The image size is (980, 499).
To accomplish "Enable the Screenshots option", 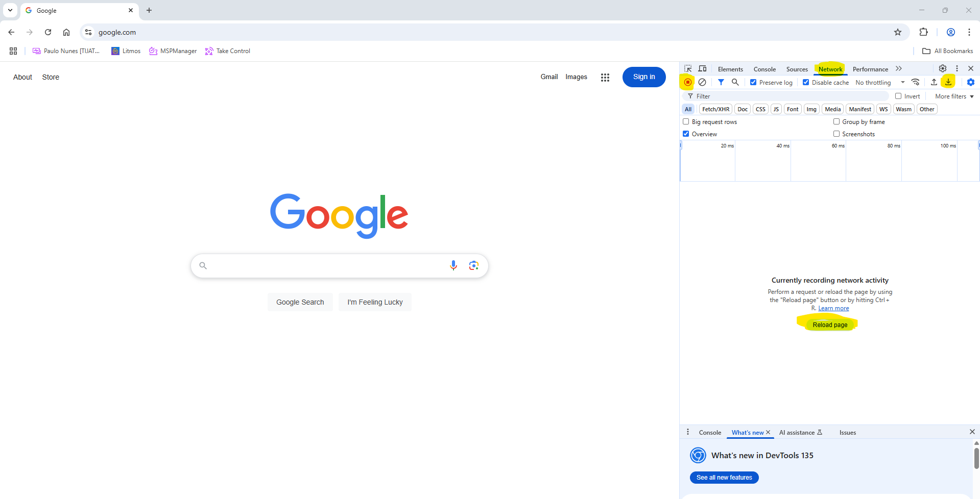I will point(836,134).
